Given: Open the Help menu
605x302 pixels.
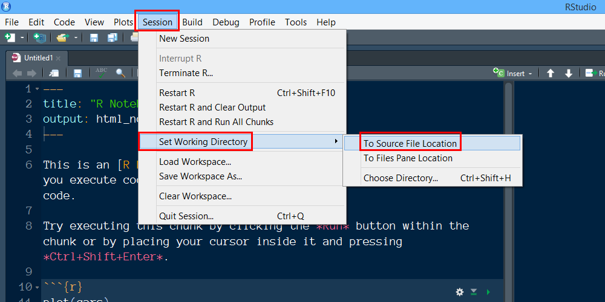Looking at the screenshot, I should click(326, 22).
